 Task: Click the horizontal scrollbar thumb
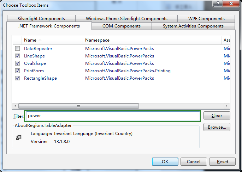pyautogui.click(x=78, y=106)
